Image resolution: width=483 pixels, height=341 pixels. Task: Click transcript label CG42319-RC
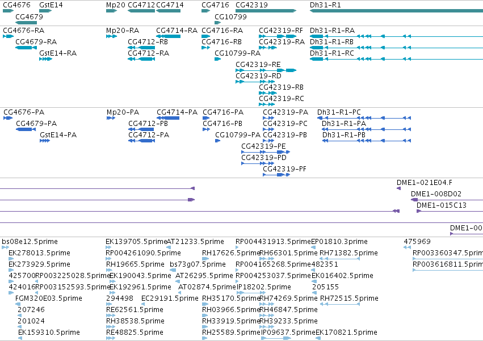click(x=282, y=99)
